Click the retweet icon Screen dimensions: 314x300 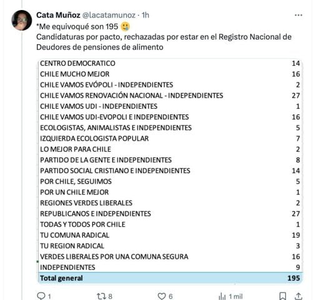101,296
